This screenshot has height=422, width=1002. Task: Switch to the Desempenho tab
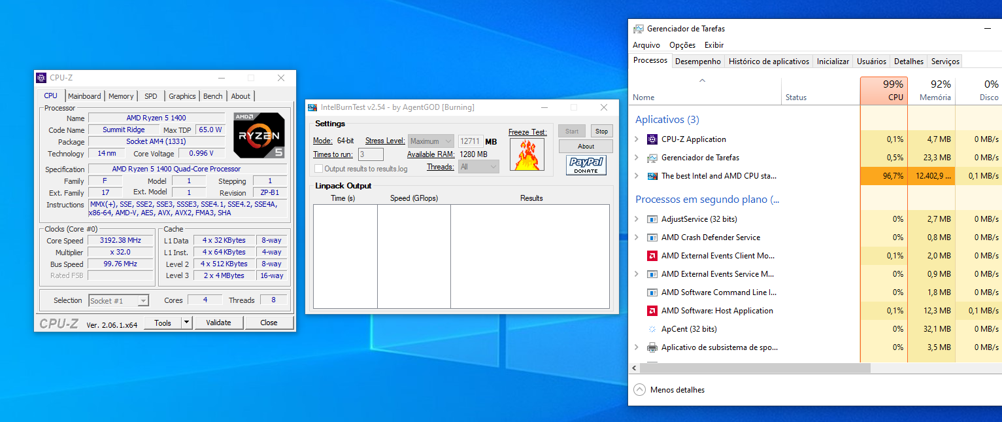point(698,62)
